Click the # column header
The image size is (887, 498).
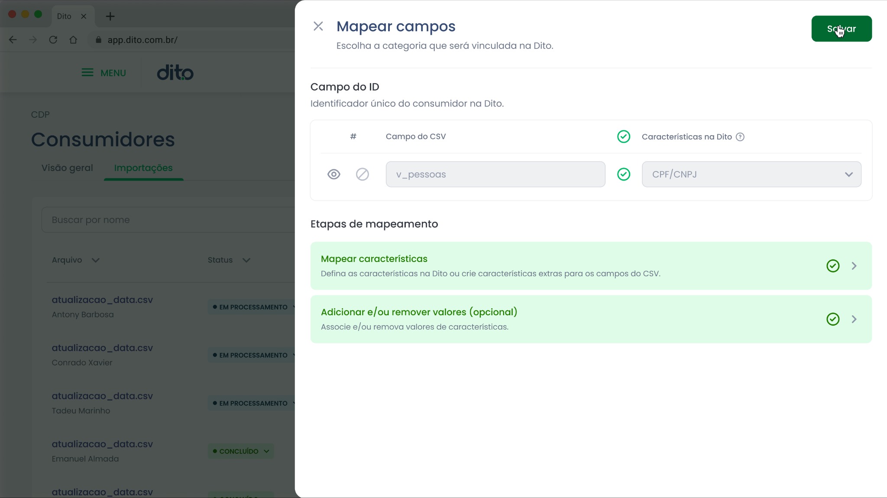coord(353,136)
